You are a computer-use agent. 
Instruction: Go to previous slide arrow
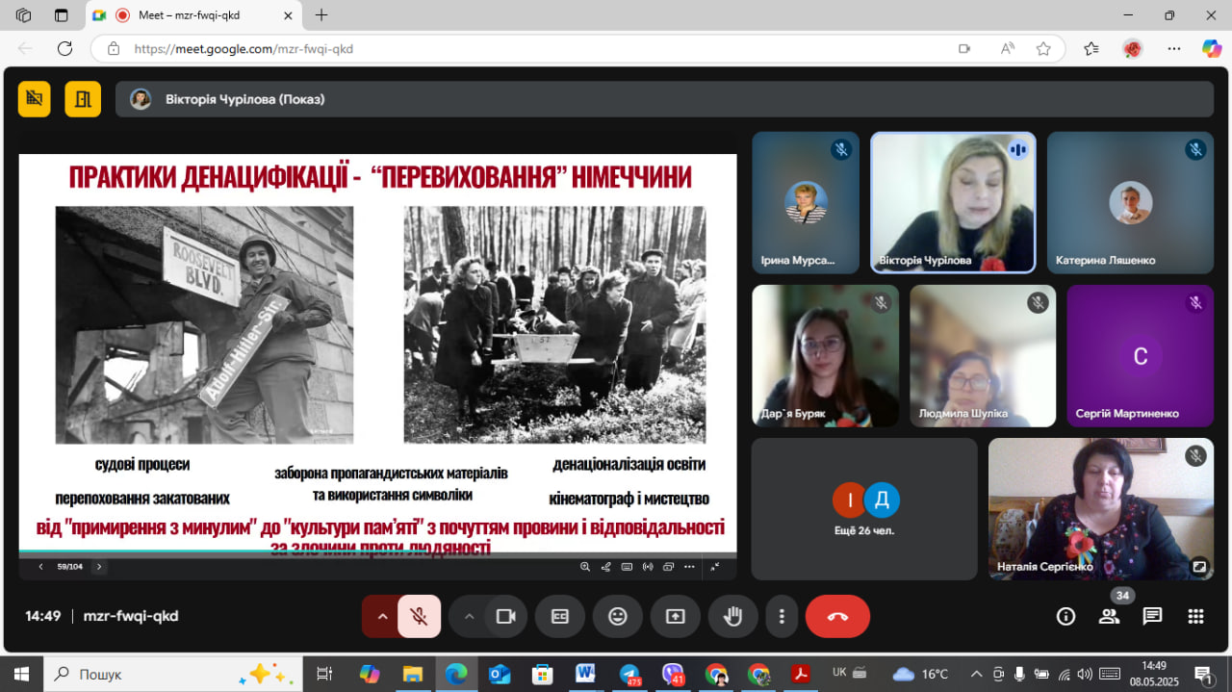(40, 567)
